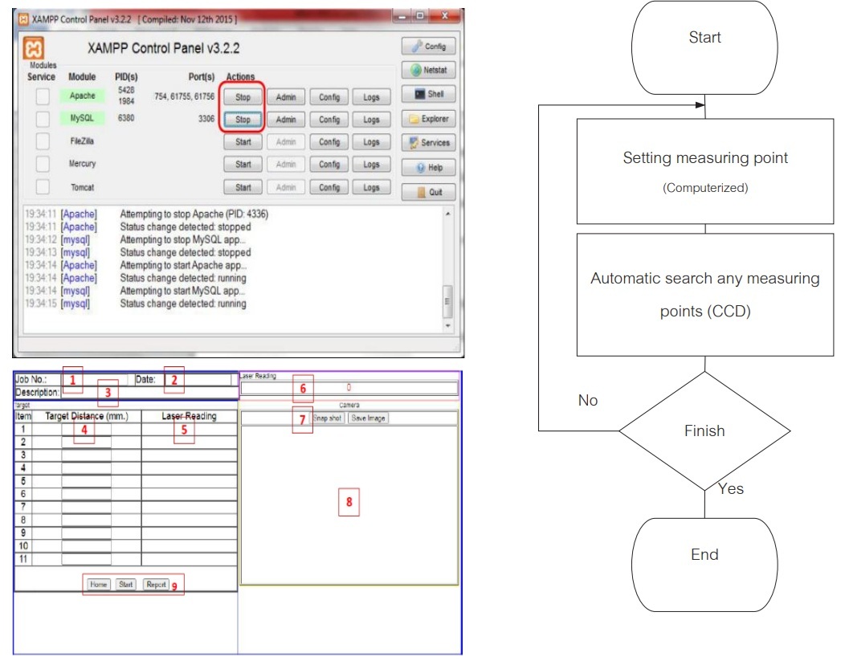
Task: Toggle FileZilla service checkbox
Action: [x=43, y=141]
